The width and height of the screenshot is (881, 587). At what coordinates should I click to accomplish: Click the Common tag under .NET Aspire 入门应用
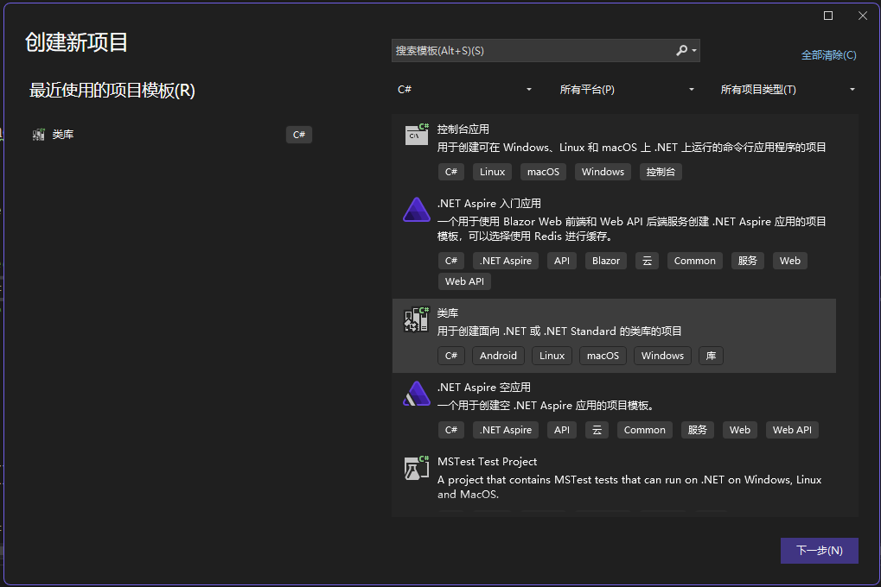(x=695, y=261)
